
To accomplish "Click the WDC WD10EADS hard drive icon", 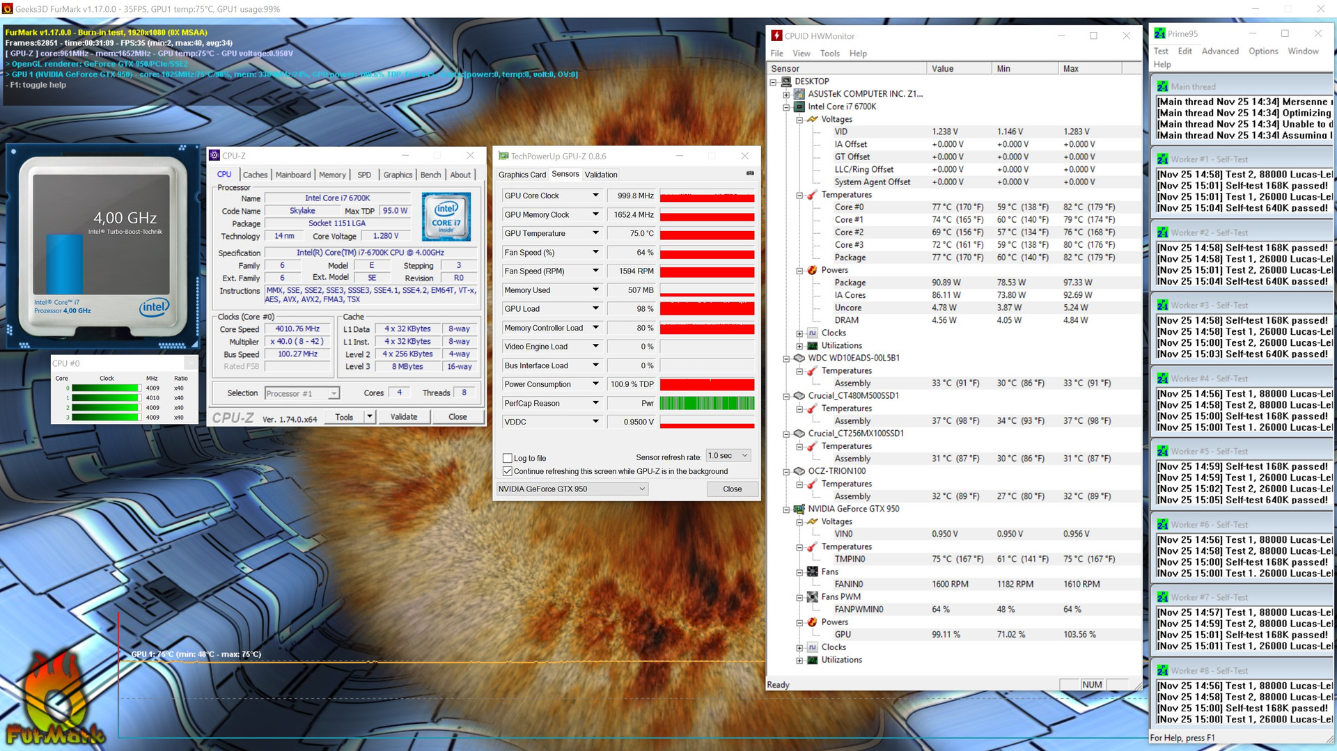I will point(799,358).
